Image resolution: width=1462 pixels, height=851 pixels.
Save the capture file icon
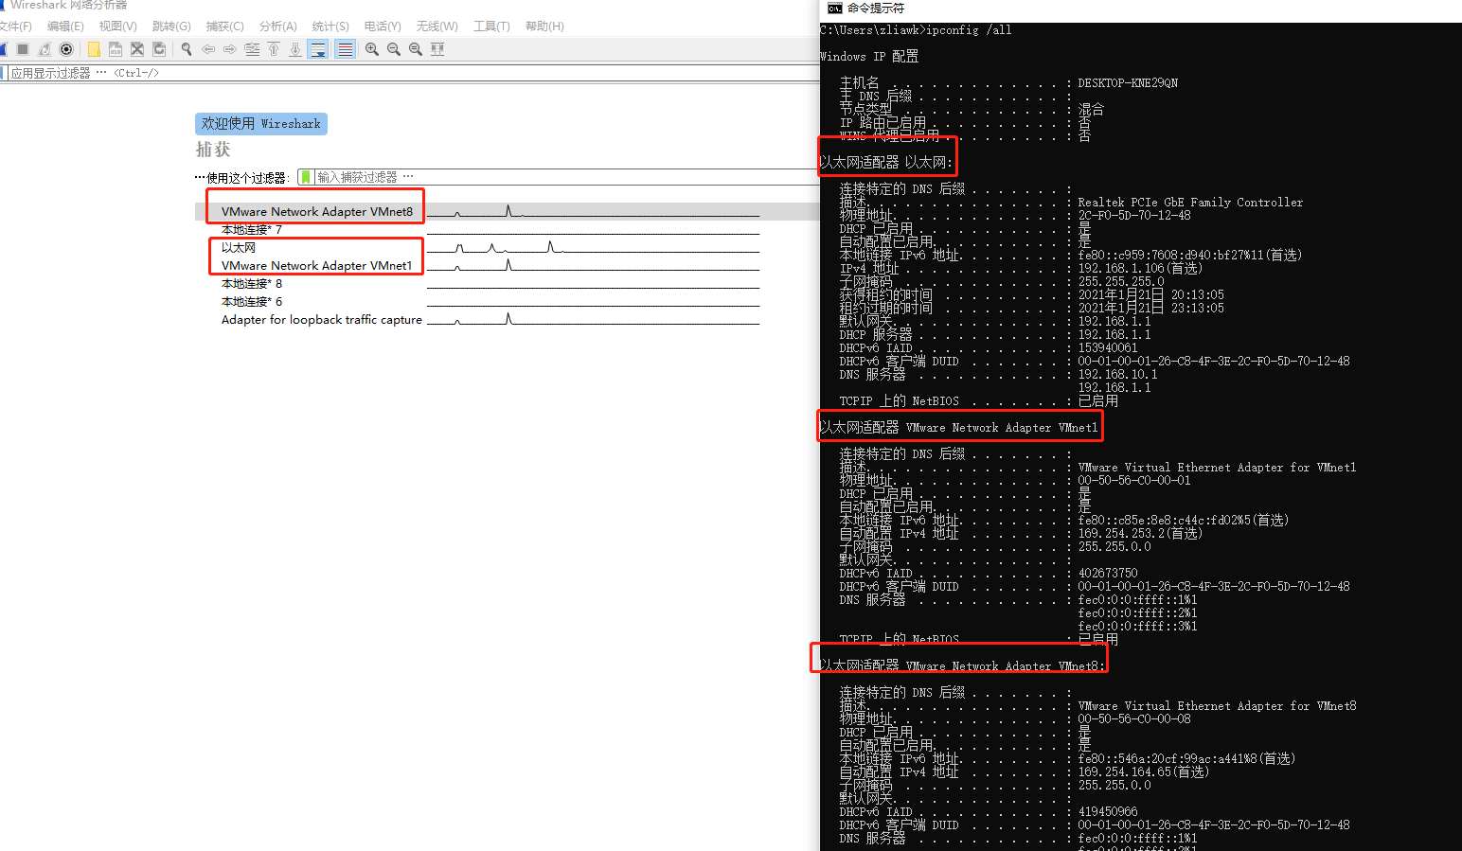tap(116, 49)
